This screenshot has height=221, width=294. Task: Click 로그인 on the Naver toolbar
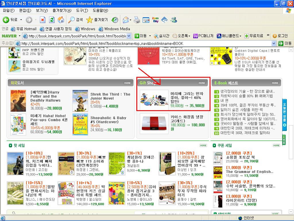(280, 36)
